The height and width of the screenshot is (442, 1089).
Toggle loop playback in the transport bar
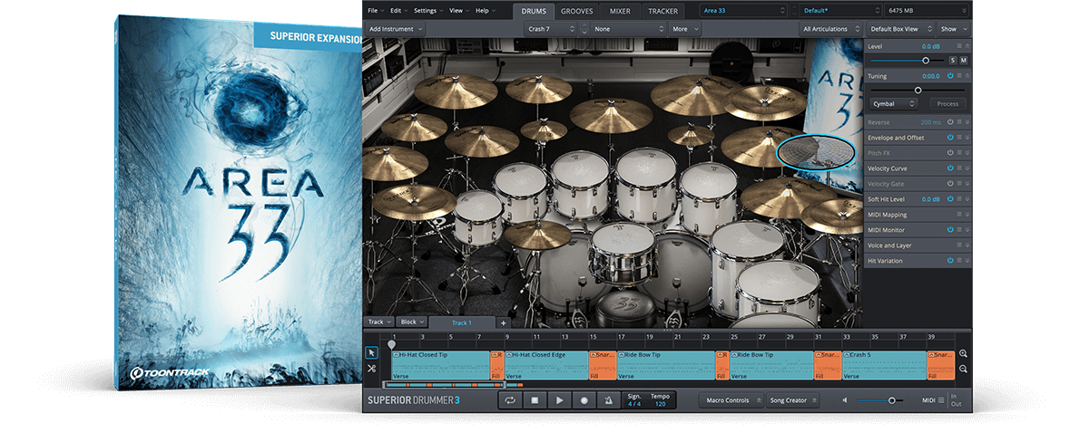point(511,399)
